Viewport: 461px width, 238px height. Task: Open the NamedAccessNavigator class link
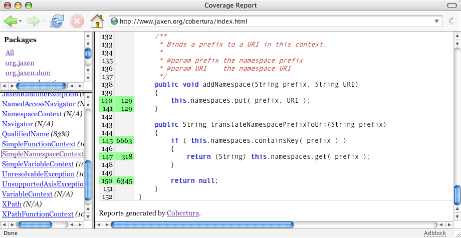(39, 104)
